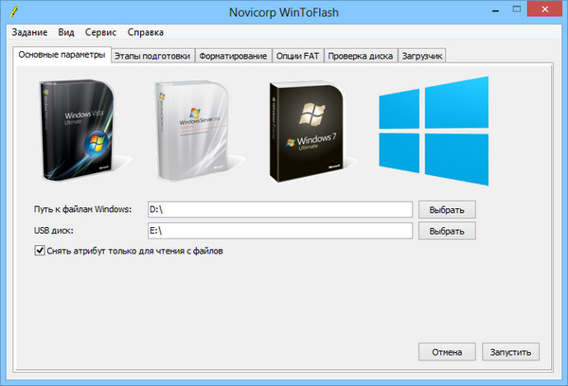This screenshot has width=568, height=386.
Task: Click the Windows Vista Ultimate box image
Action: click(x=77, y=131)
